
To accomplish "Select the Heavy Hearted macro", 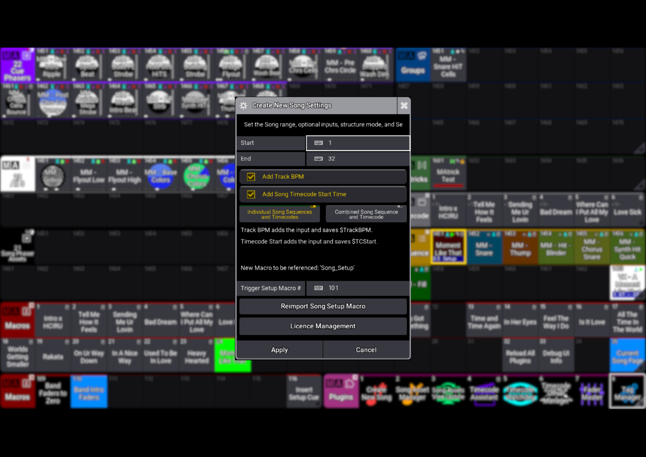I will tap(196, 356).
